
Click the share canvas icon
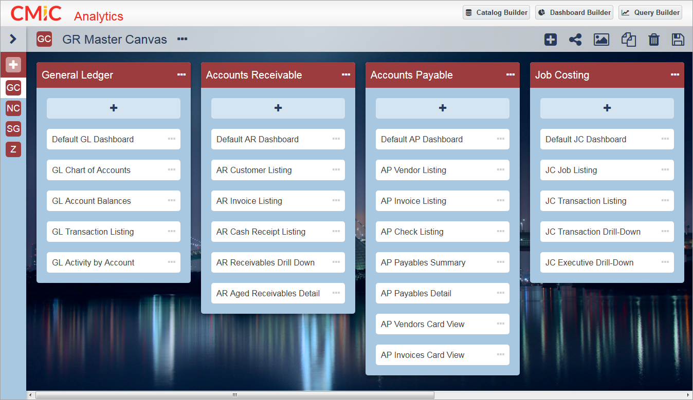point(575,40)
